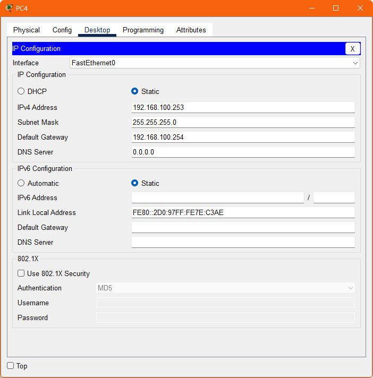Click the Link Local Address field
373x378 pixels.
243,212
